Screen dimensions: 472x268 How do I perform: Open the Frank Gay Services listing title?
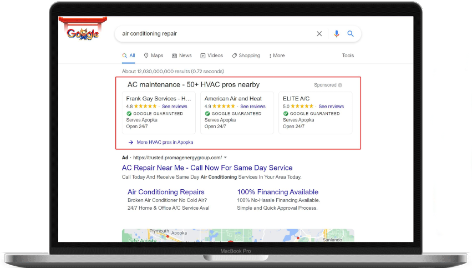click(x=159, y=98)
